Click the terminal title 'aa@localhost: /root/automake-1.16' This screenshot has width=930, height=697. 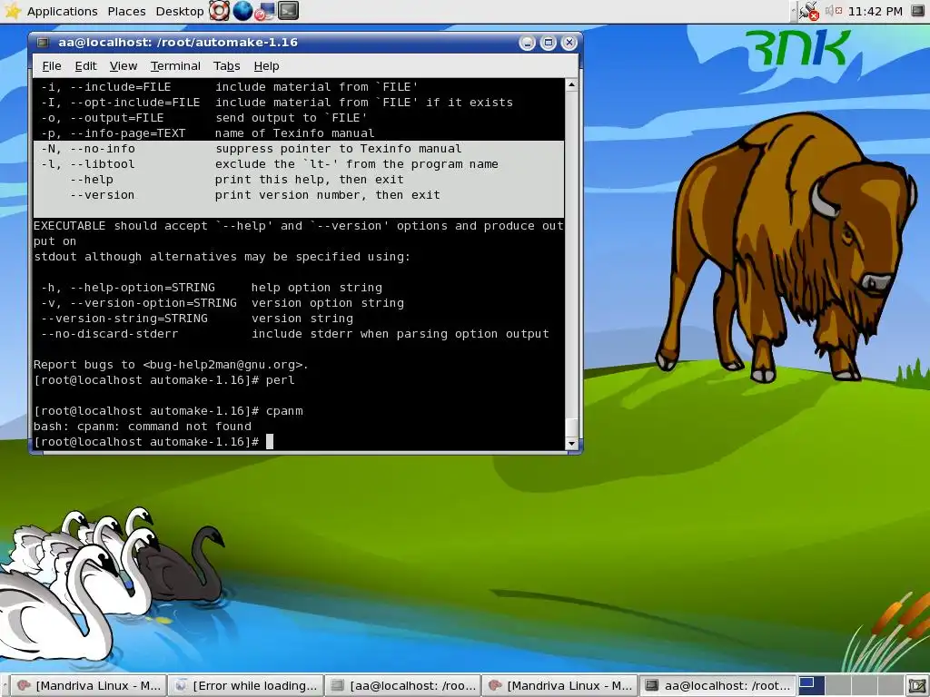point(178,42)
